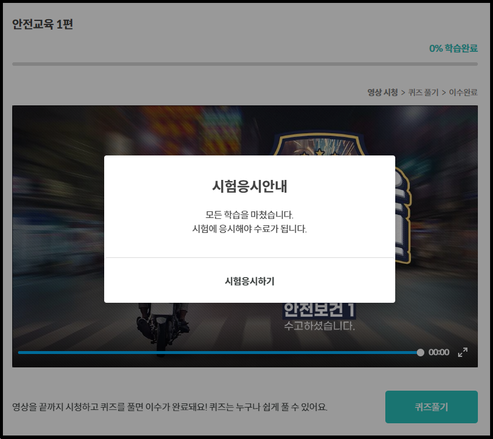Click the video progress slider handle

click(420, 352)
